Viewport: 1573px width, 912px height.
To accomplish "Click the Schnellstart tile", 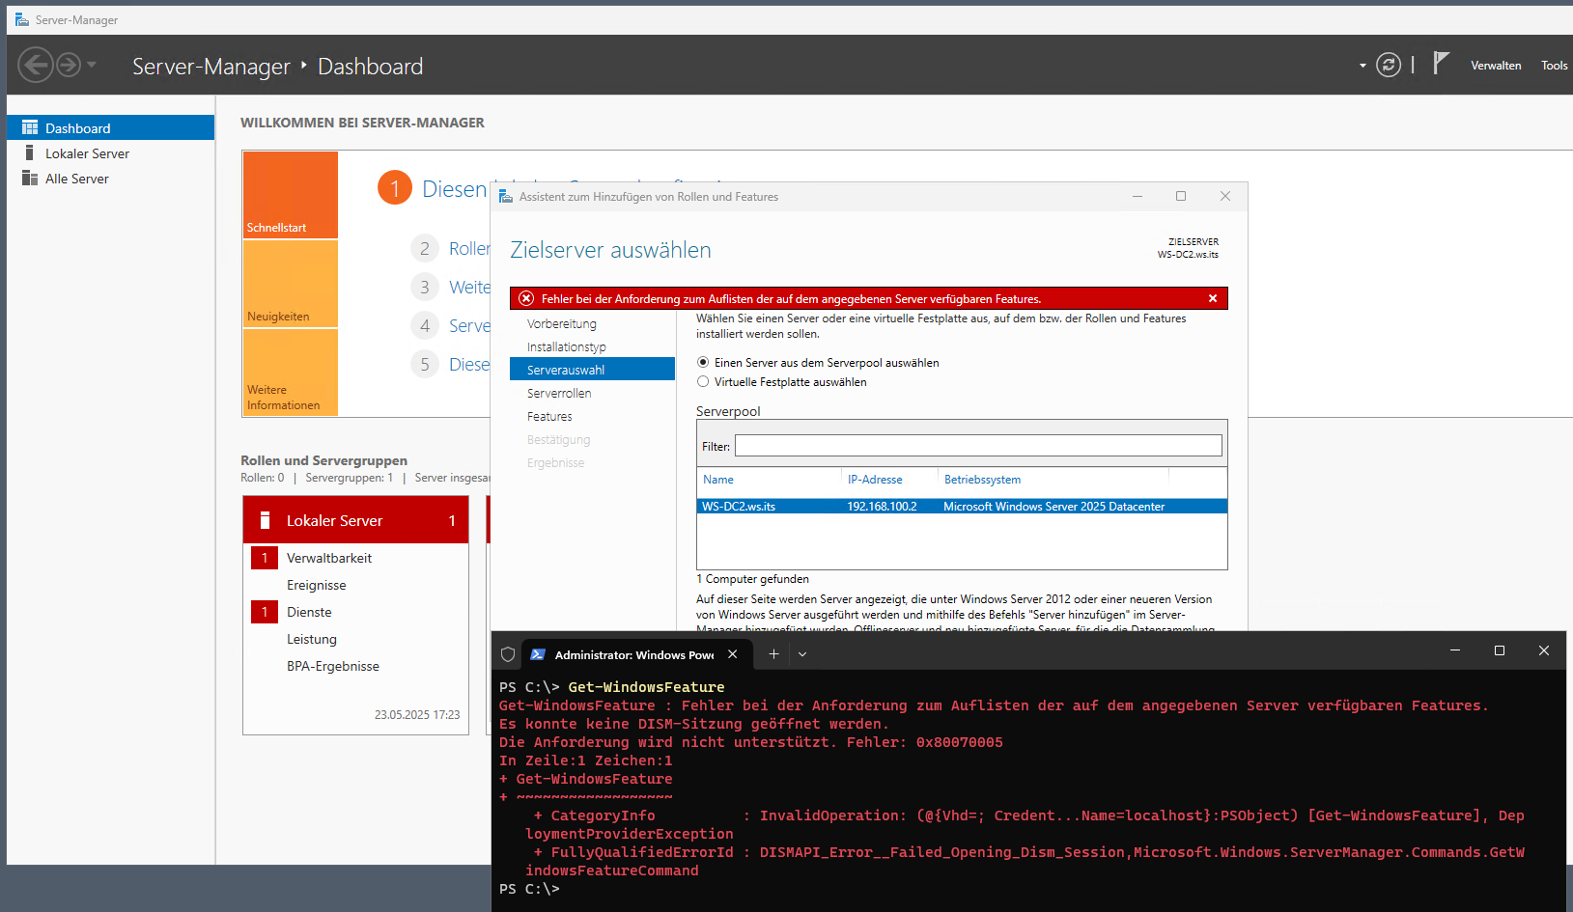I will click(x=290, y=195).
